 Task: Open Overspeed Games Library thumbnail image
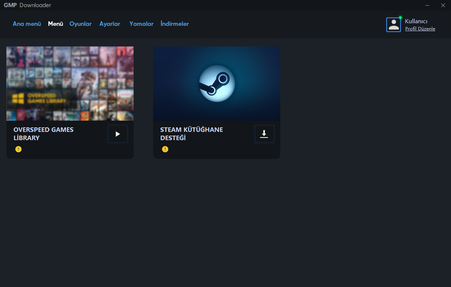coord(70,84)
